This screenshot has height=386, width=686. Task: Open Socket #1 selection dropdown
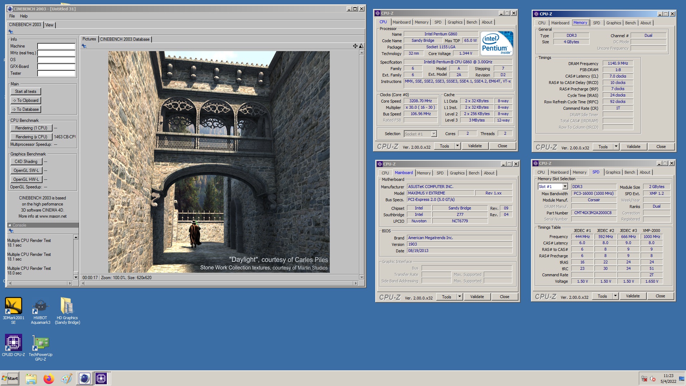point(434,134)
